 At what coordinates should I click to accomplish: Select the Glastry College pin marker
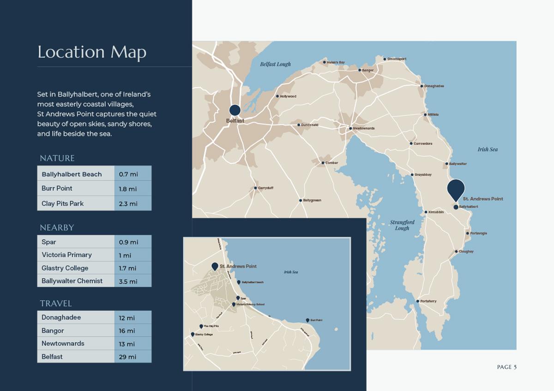193,334
